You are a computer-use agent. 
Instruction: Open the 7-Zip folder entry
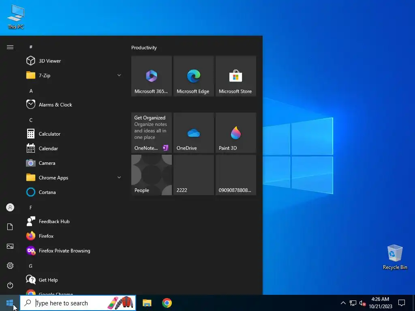click(74, 75)
